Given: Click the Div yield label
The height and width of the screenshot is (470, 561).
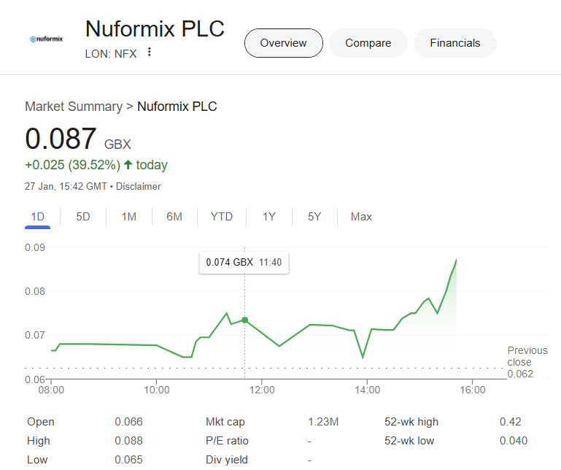Looking at the screenshot, I should click(x=227, y=460).
